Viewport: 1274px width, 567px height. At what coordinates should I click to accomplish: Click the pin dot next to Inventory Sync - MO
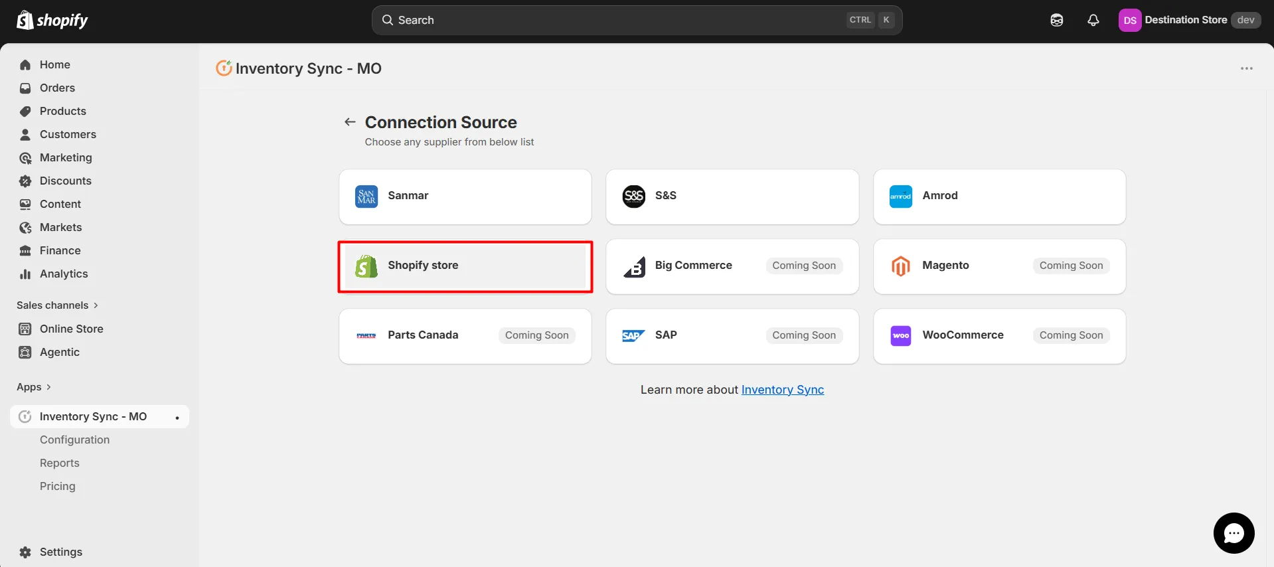pos(177,418)
